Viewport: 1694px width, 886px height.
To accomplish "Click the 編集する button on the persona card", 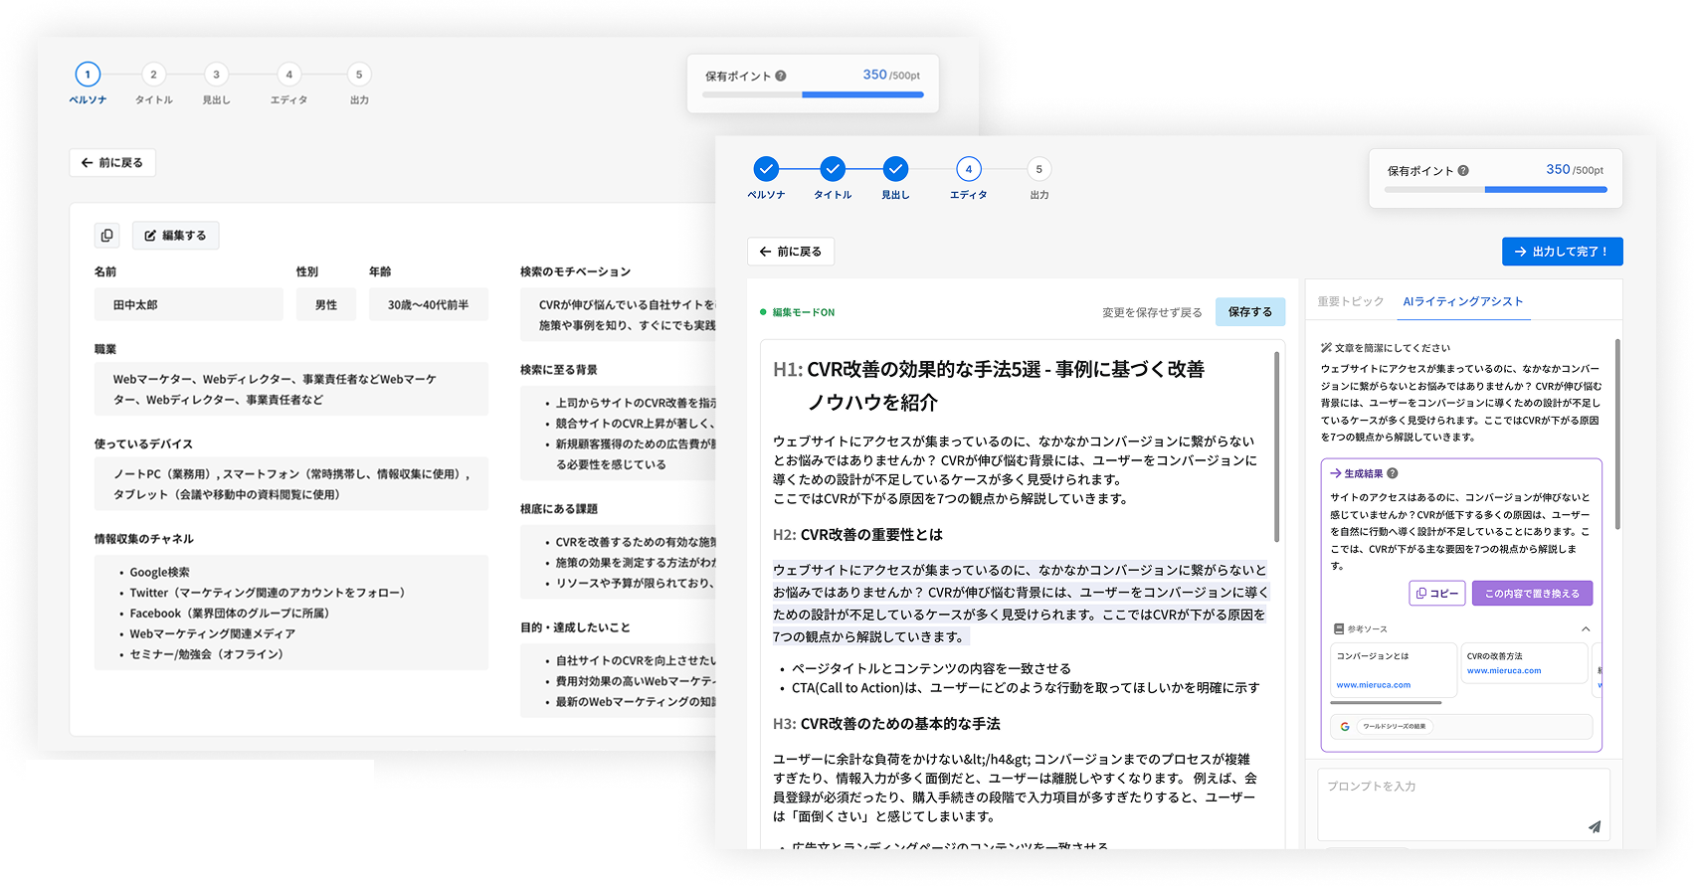I will [176, 236].
